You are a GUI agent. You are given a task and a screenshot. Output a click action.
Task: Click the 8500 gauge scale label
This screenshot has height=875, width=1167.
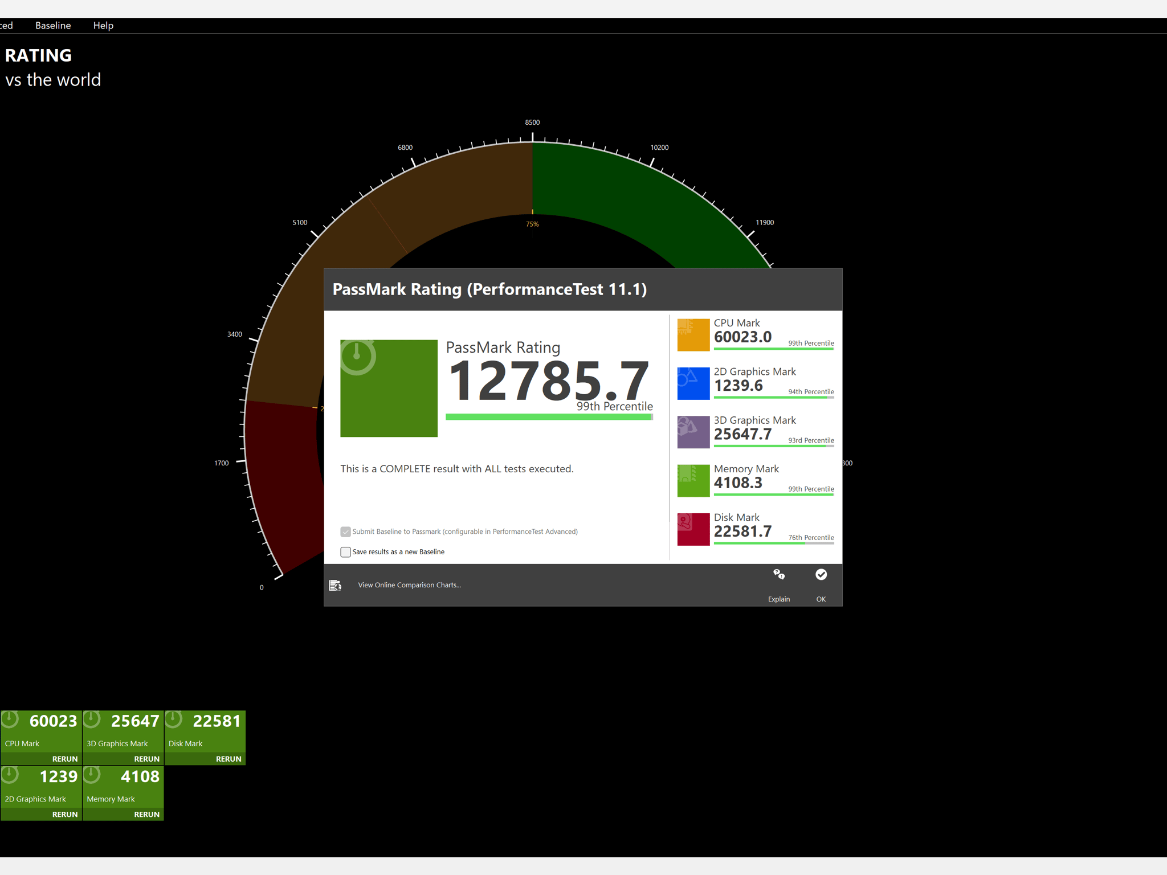click(x=532, y=122)
